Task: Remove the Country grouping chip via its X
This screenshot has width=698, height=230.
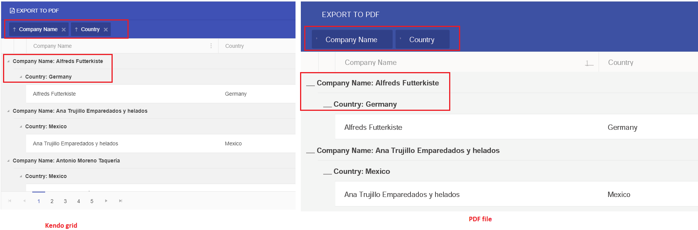Action: click(106, 30)
